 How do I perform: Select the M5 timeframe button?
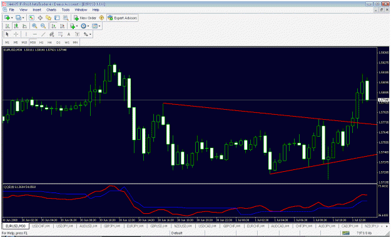16,42
